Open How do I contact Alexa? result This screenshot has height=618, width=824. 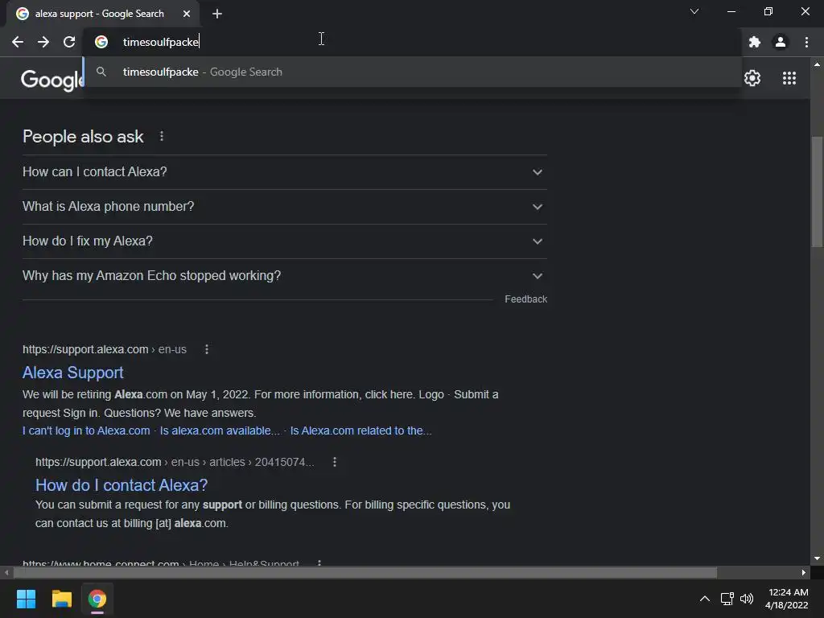[122, 485]
